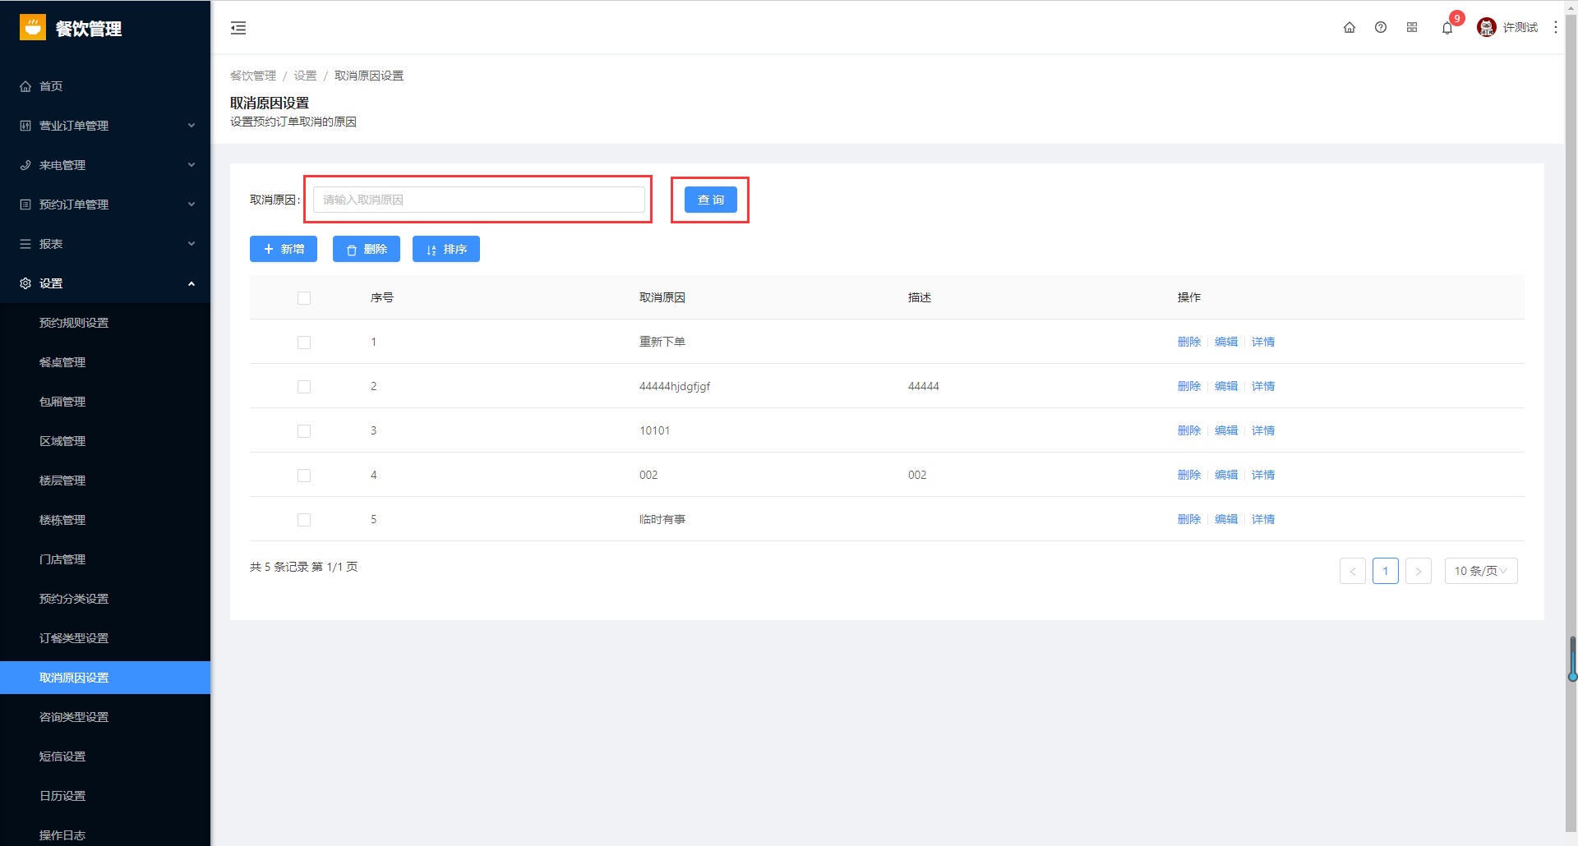Open the help question-mark icon

click(x=1381, y=27)
